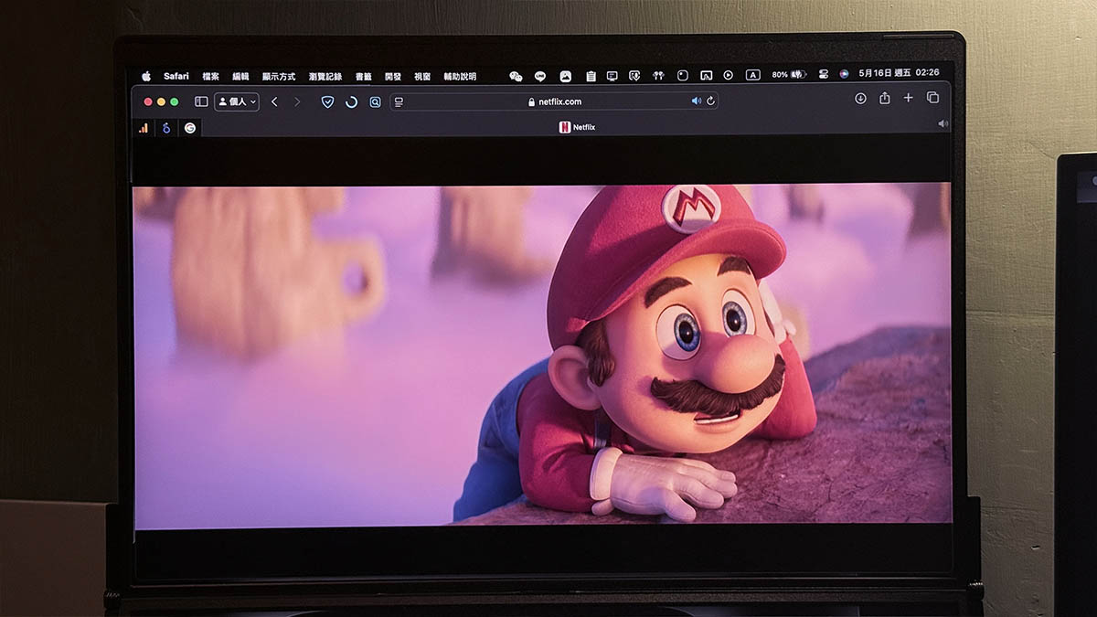The height and width of the screenshot is (617, 1097).
Task: Open the 輔助說明 menu
Action: click(x=460, y=77)
